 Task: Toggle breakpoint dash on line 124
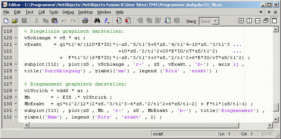tap(16, 64)
